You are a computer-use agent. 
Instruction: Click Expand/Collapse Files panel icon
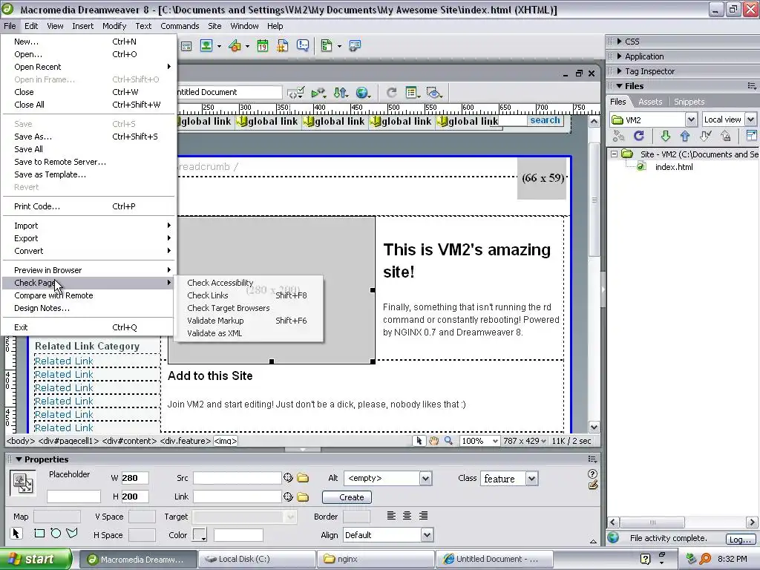pos(751,137)
